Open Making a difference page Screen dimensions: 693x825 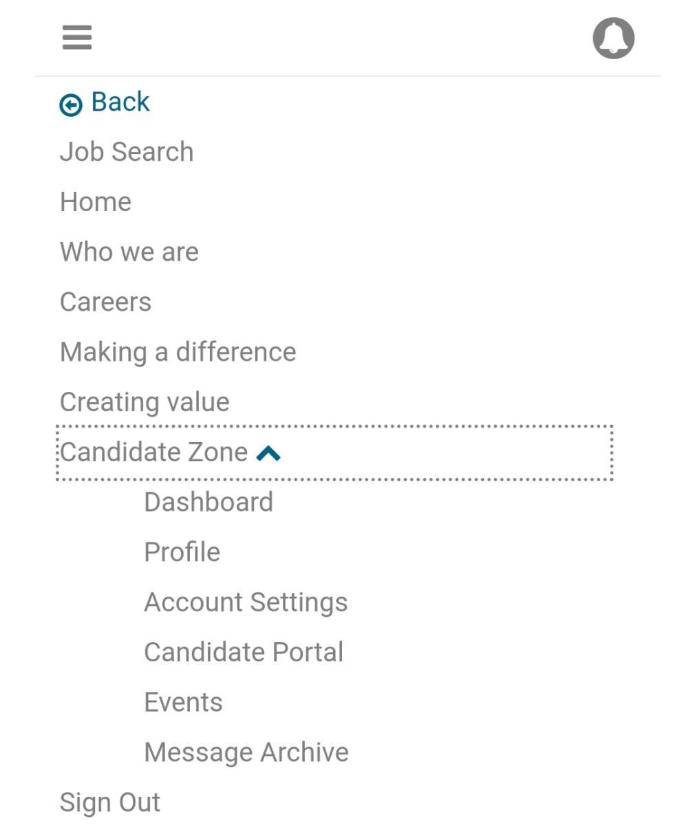[178, 353]
